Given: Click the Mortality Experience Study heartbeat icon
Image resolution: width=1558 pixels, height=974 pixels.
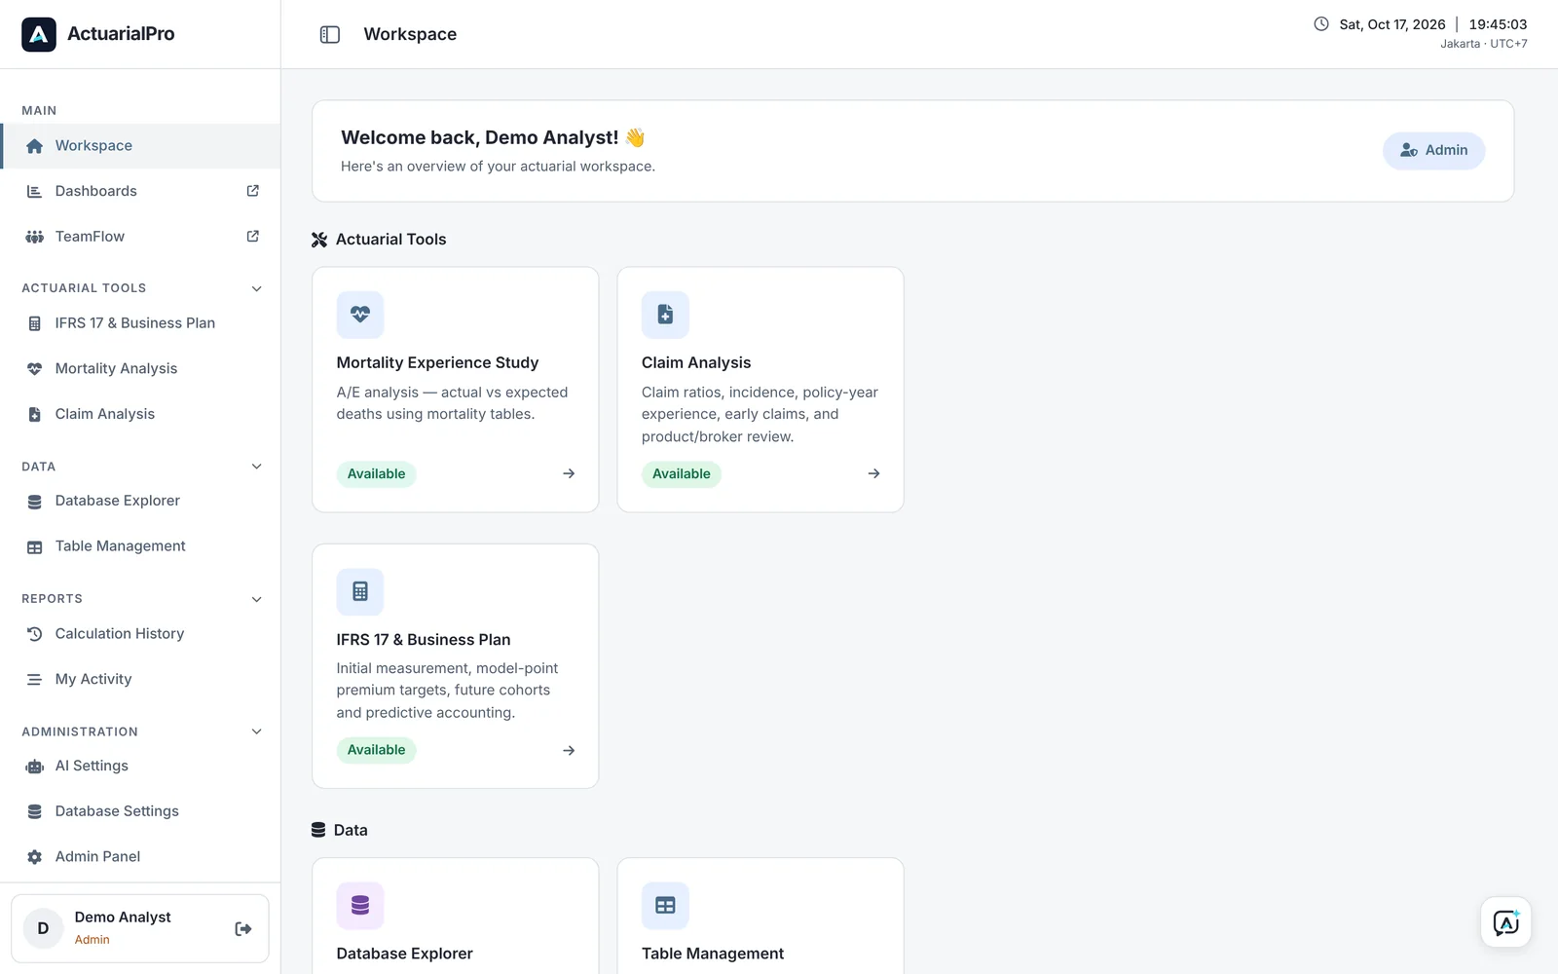Looking at the screenshot, I should (x=360, y=315).
